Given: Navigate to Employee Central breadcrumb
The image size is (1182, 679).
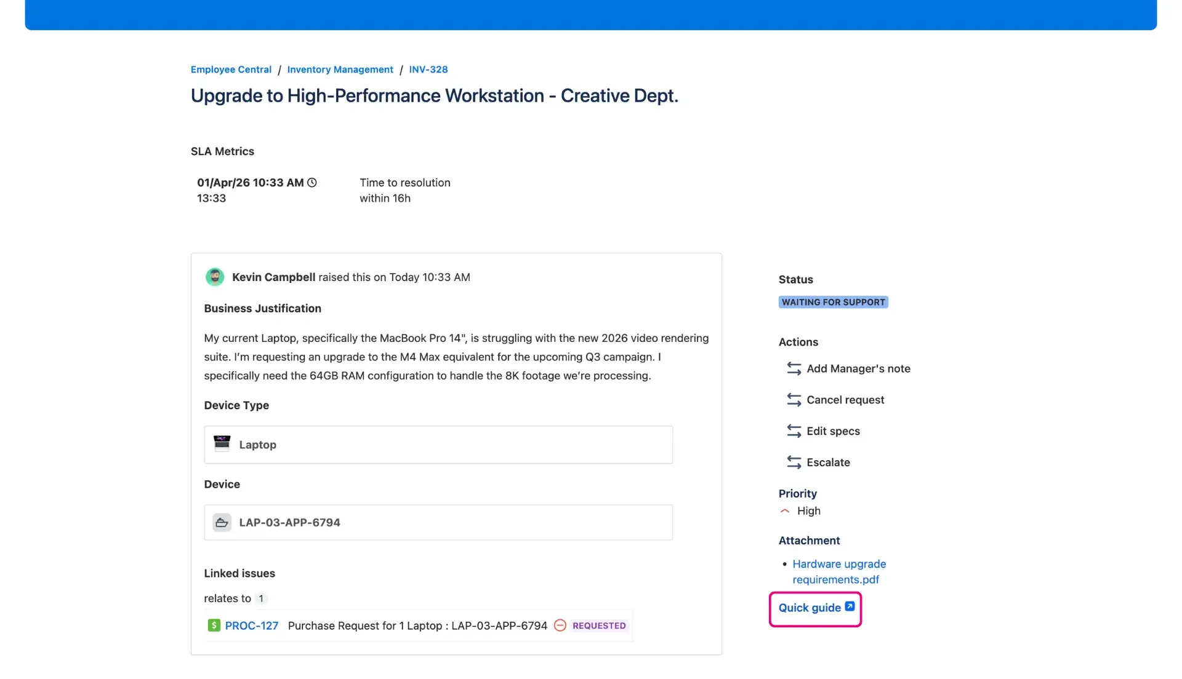Looking at the screenshot, I should click(x=230, y=69).
